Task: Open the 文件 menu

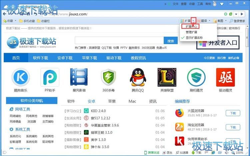Action: (176, 4)
